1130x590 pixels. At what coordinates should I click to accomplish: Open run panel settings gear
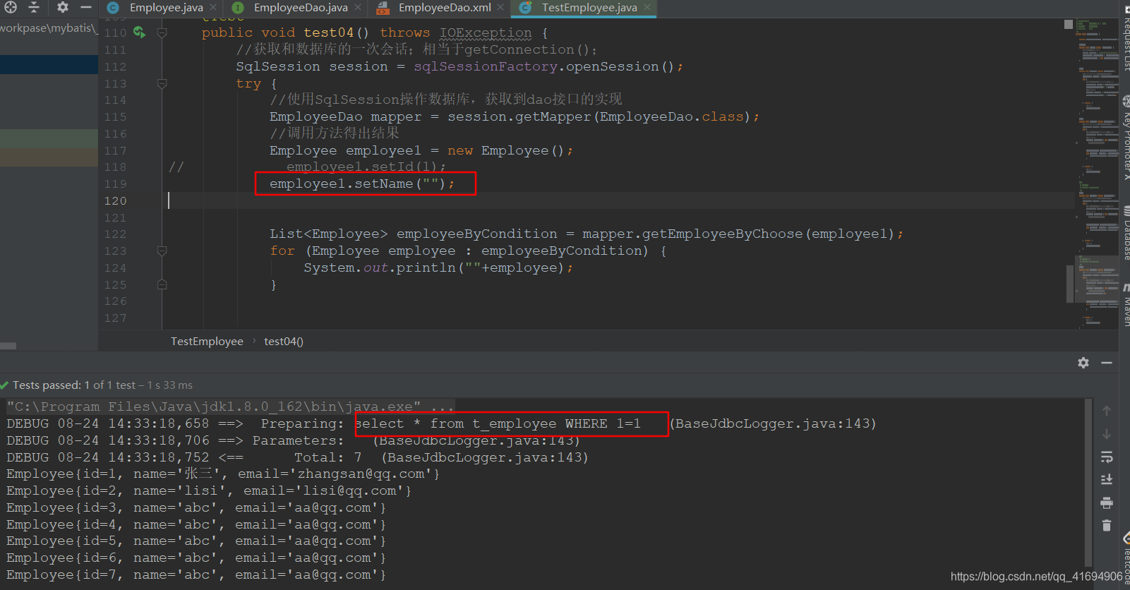point(1083,363)
